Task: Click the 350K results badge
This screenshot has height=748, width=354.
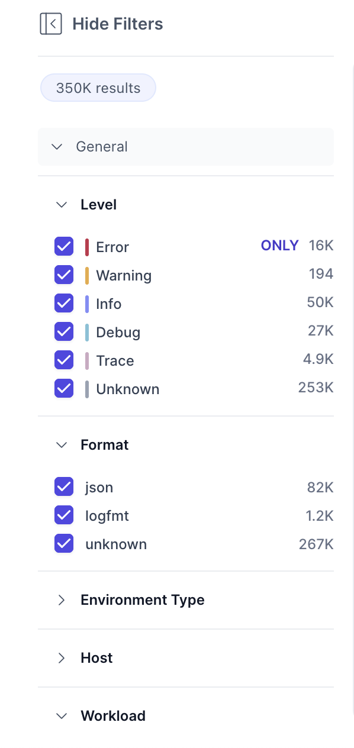Action: (98, 88)
